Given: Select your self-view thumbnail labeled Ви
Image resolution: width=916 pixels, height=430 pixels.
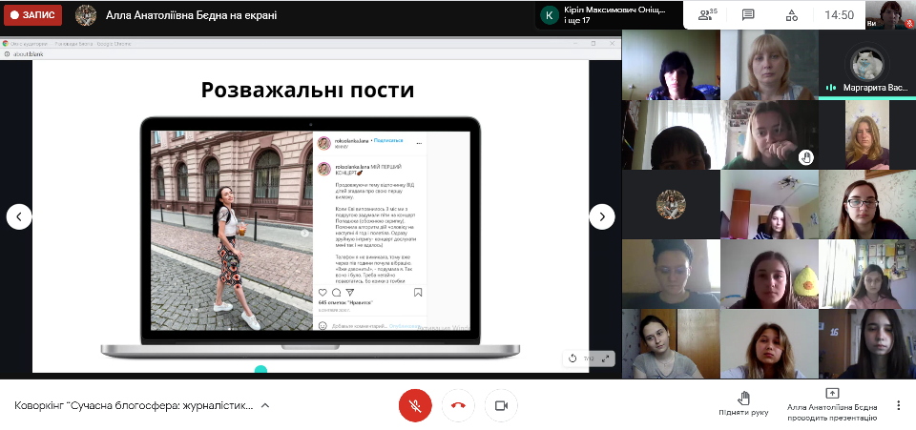Looking at the screenshot, I should pyautogui.click(x=891, y=14).
